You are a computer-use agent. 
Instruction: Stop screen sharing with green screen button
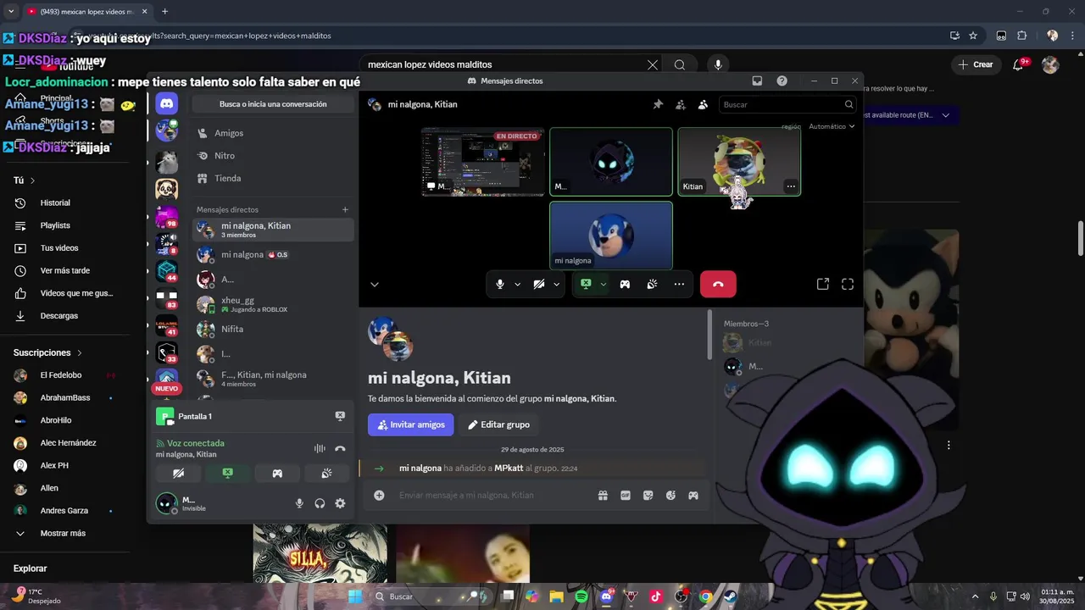[x=586, y=285]
